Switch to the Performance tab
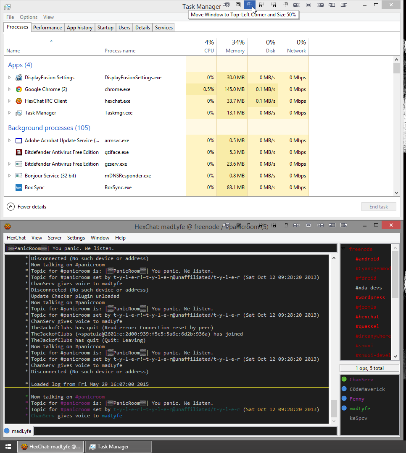 point(47,28)
